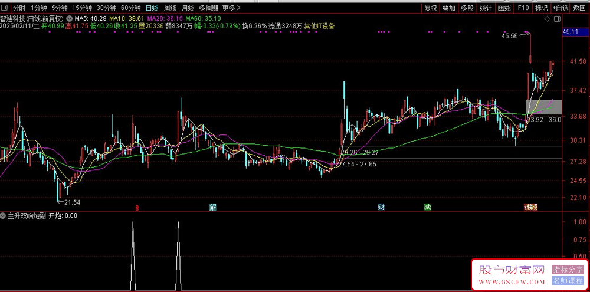Select the 1分钟 period tab
The width and height of the screenshot is (590, 292).
(x=39, y=8)
